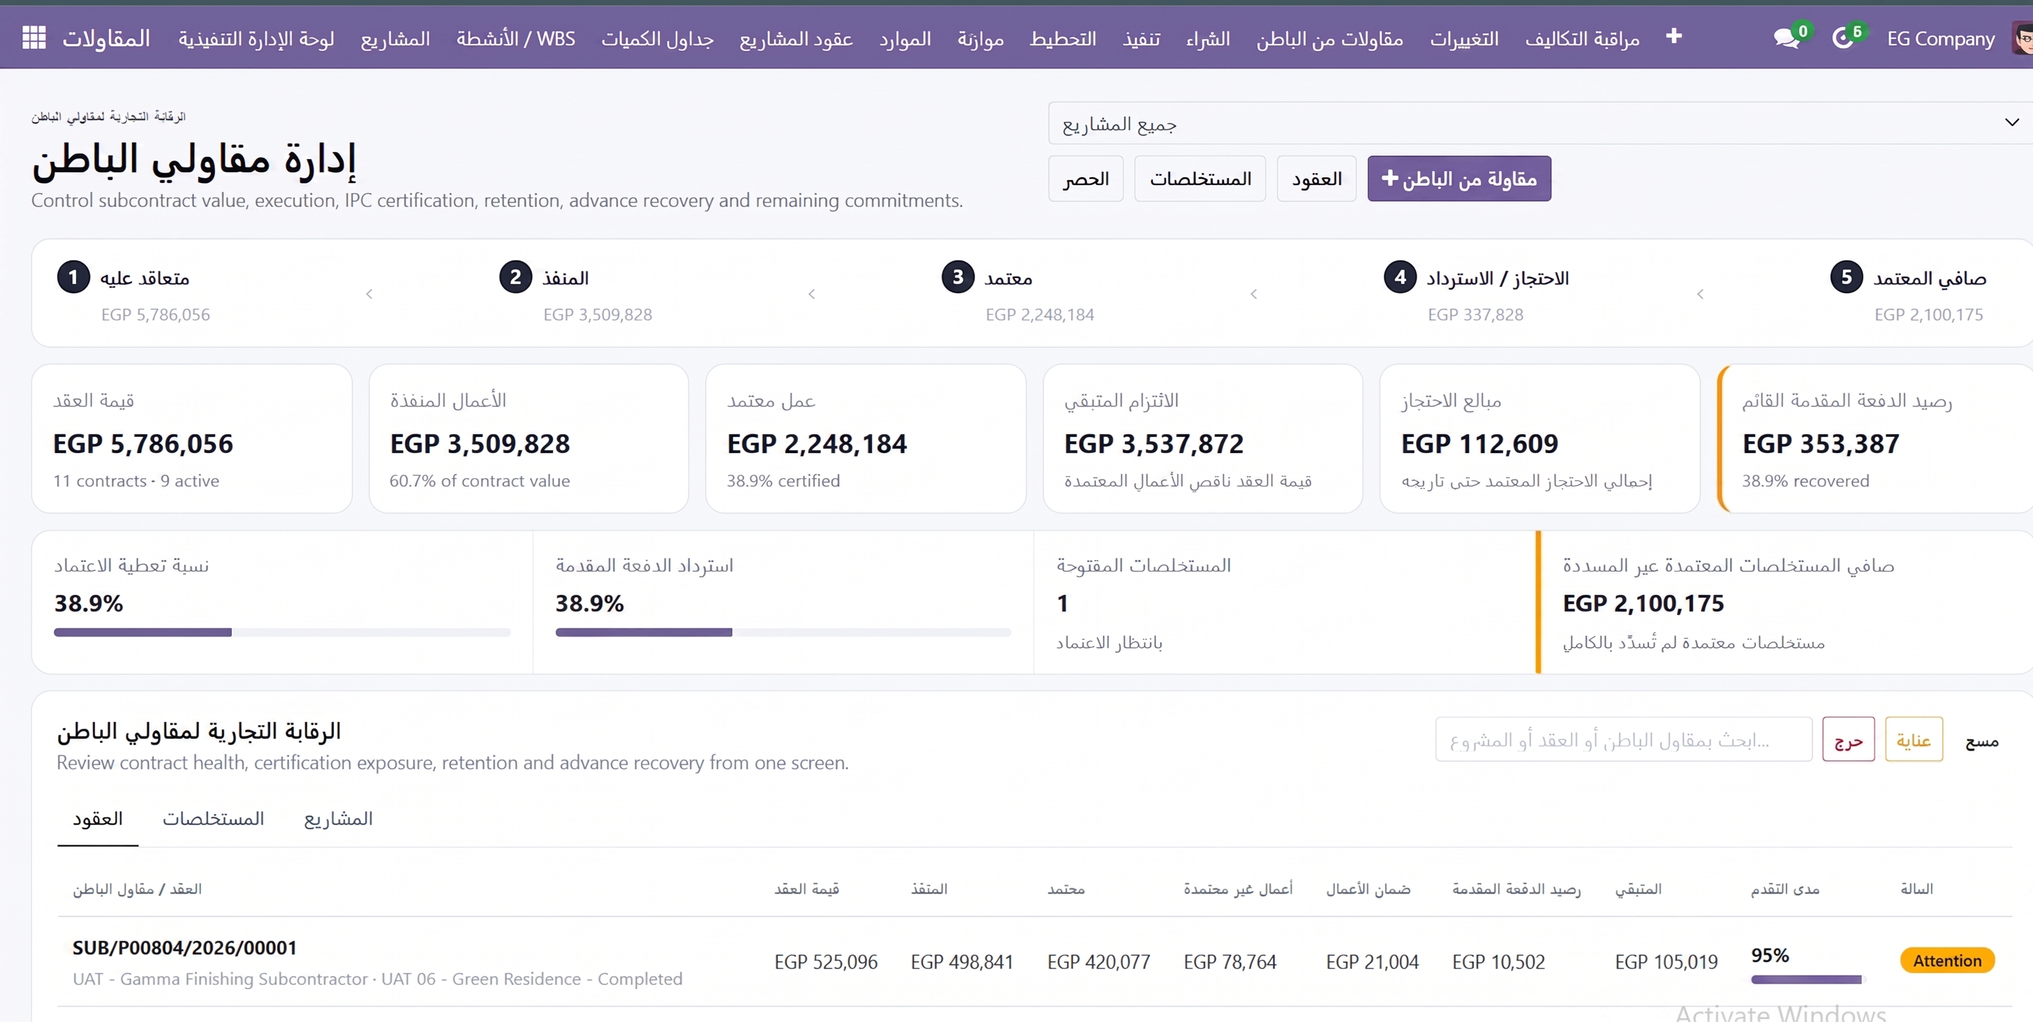Click the الحصر button

[x=1085, y=178]
